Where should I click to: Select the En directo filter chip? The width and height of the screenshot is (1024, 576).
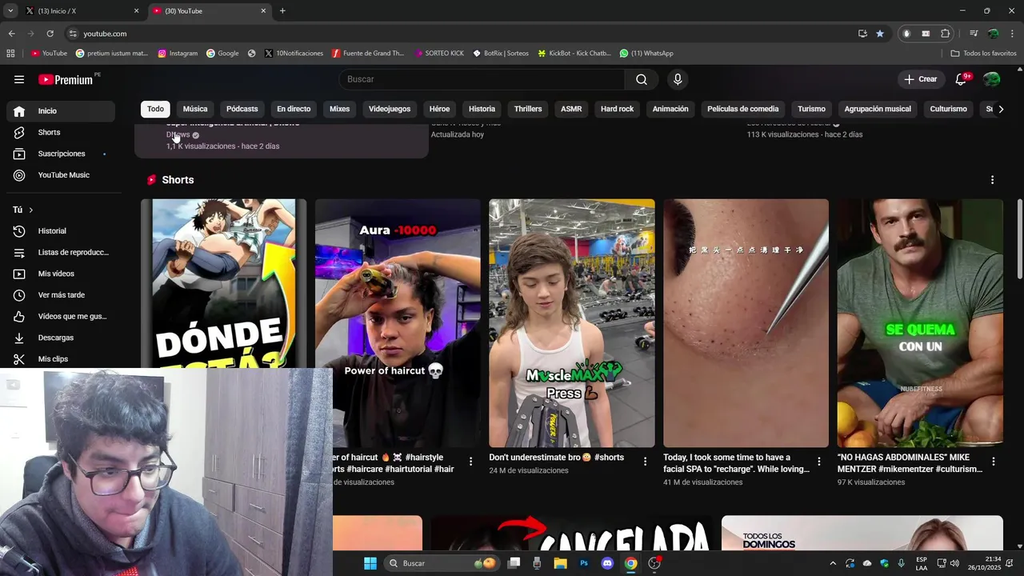pos(294,110)
